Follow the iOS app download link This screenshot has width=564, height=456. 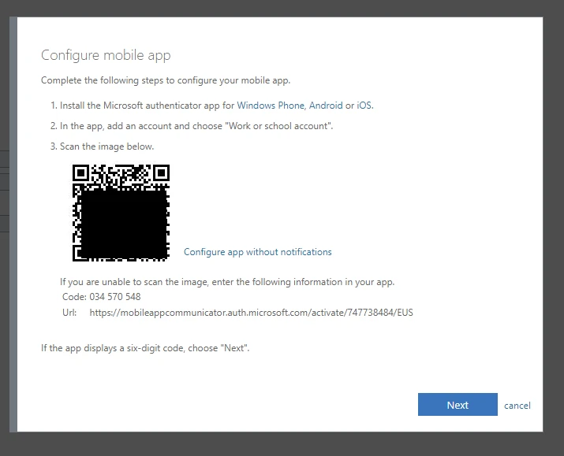point(364,106)
